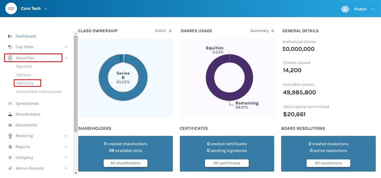The width and height of the screenshot is (381, 178).
Task: Click the Cap Table pie icon
Action: [10, 47]
